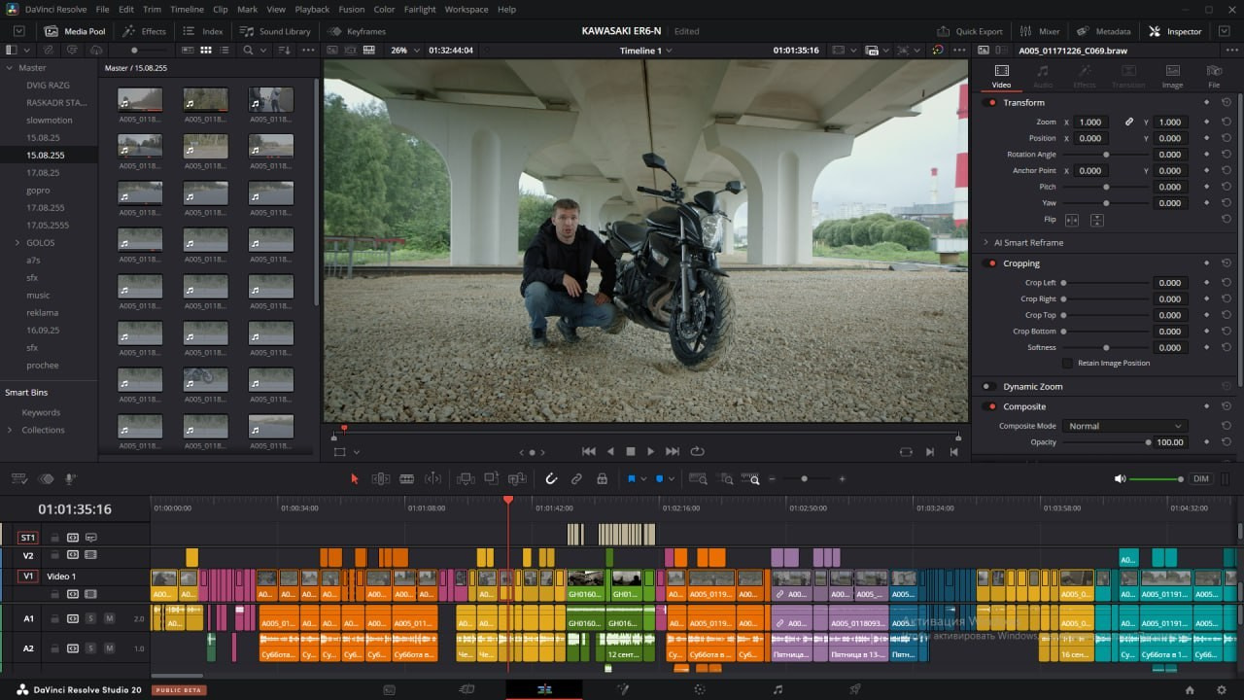1244x700 pixels.
Task: Click the timeline snapping magnet icon
Action: click(x=551, y=479)
